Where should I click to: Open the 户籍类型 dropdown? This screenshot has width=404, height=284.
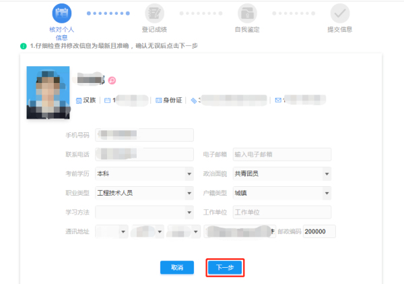pyautogui.click(x=282, y=193)
